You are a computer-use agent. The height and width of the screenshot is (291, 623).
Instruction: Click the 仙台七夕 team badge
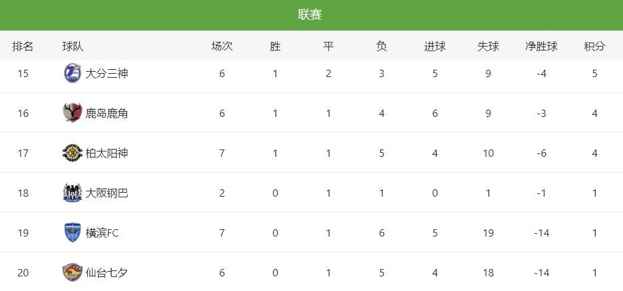click(72, 272)
